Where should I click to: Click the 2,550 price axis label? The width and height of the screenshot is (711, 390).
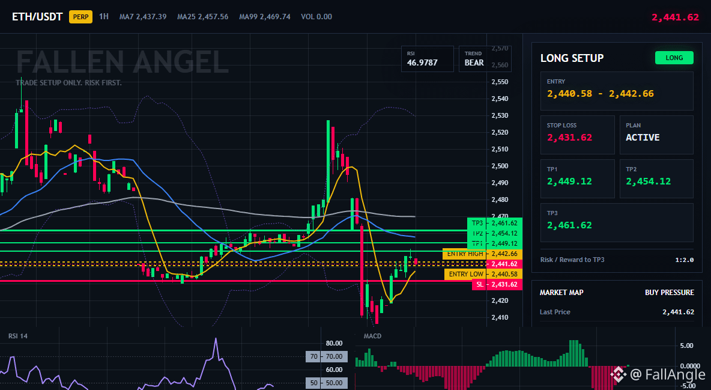(500, 82)
